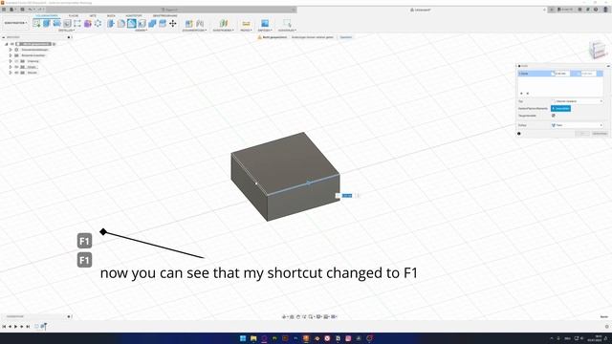
Task: Open the data panel grid icon
Action: coord(4,10)
